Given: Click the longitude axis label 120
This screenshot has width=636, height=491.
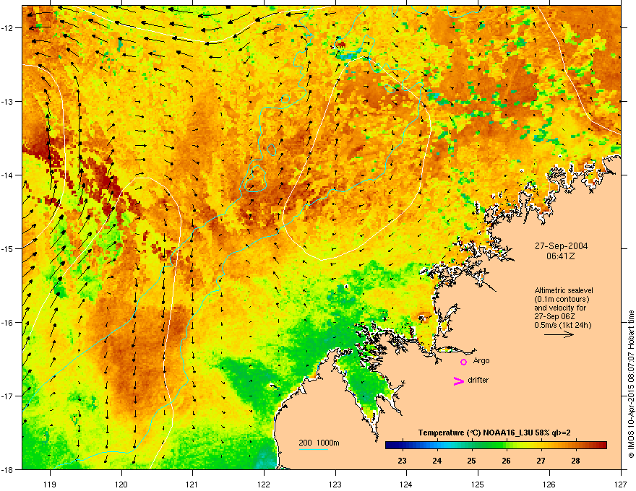Looking at the screenshot, I should click(x=121, y=484).
